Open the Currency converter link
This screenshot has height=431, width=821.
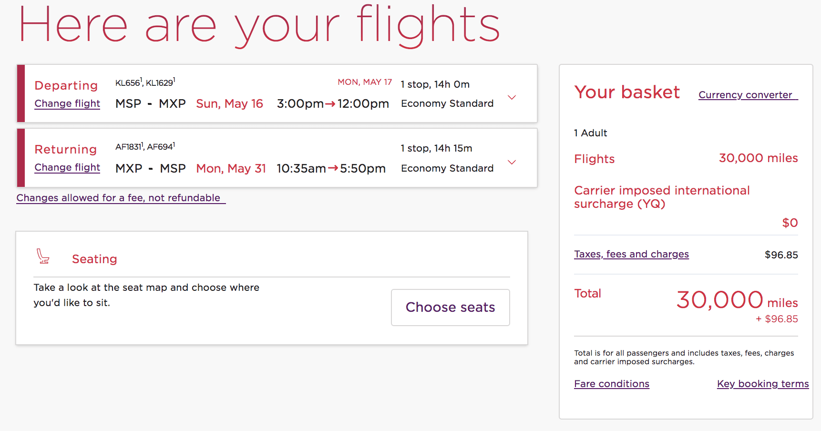748,95
